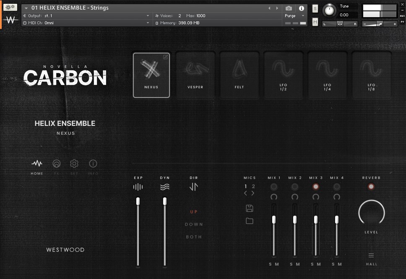Open instrument info with the i icon

(x=301, y=8)
